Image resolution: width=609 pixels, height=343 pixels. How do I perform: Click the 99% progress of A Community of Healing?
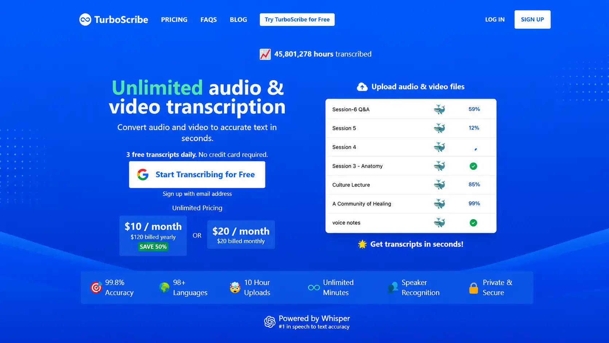click(x=474, y=203)
